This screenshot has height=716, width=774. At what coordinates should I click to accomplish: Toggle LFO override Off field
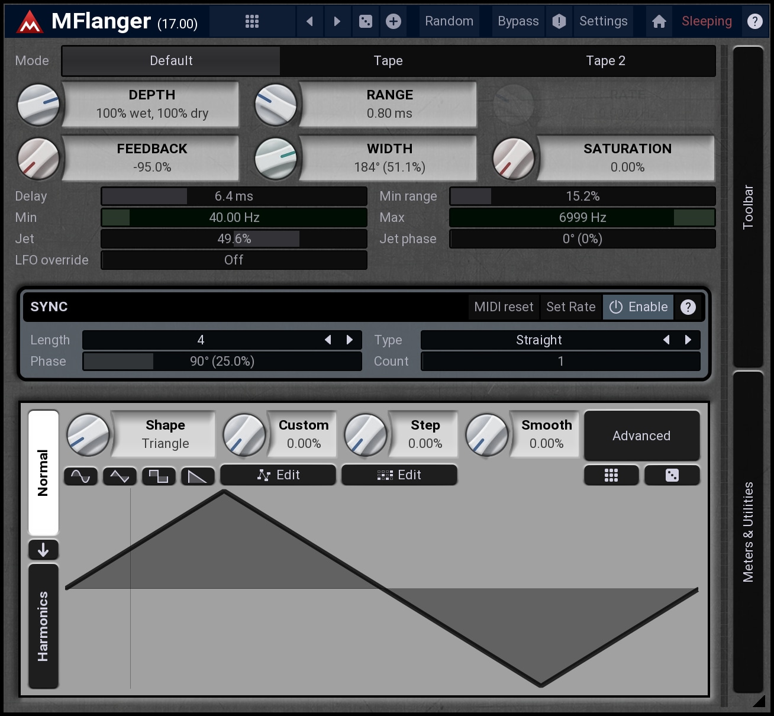tap(234, 260)
